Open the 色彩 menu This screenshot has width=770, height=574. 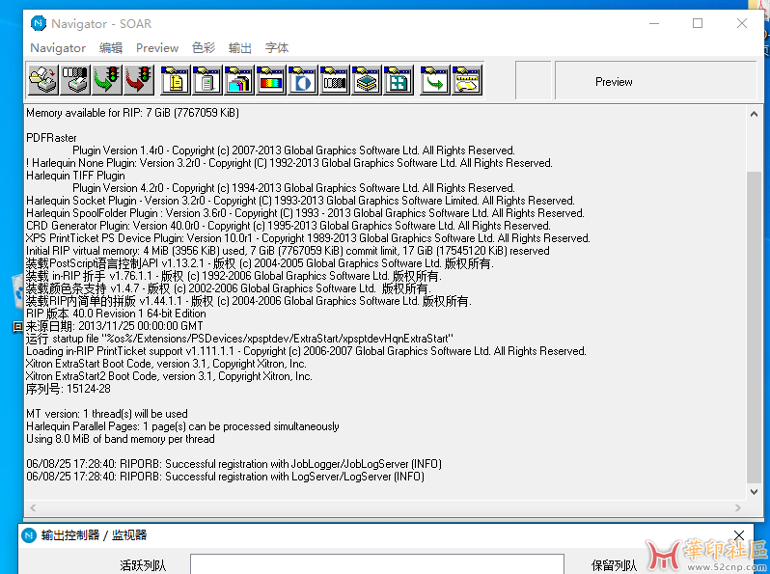coord(204,48)
